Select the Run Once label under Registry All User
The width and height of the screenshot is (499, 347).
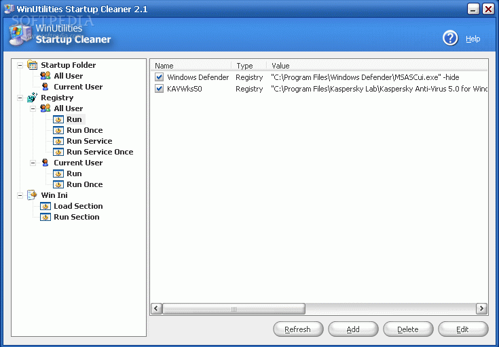pos(85,130)
